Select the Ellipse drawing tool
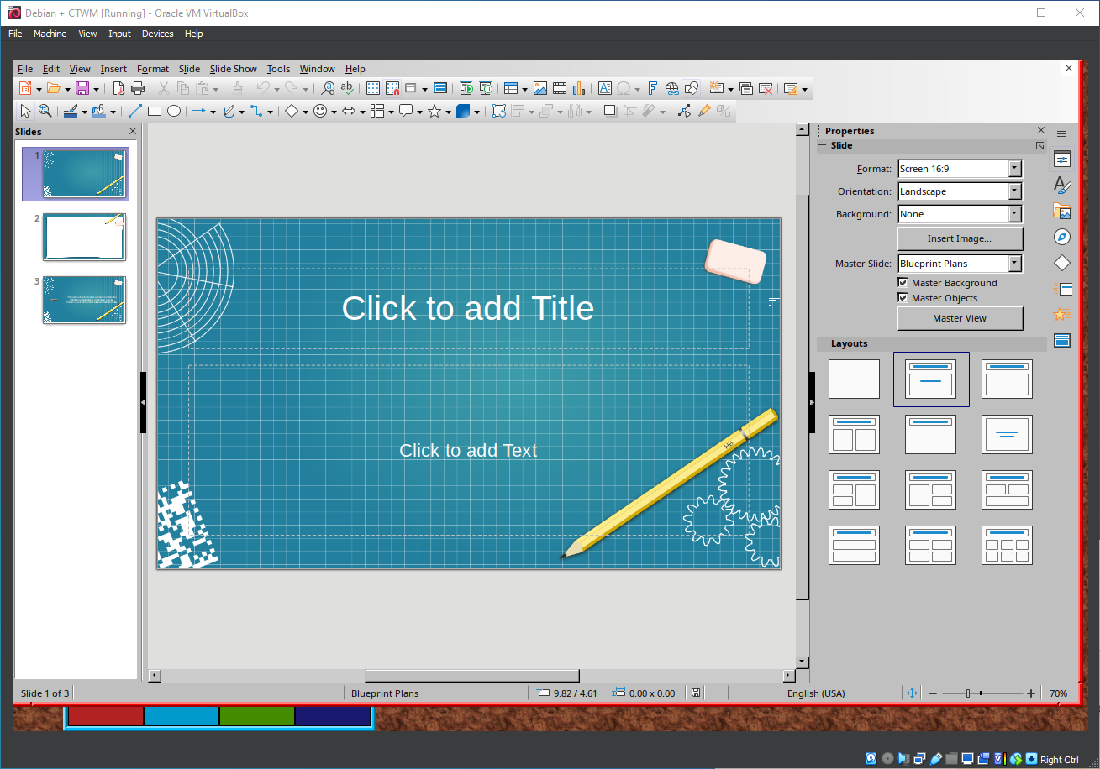Screen dimensions: 1100x769 [174, 111]
